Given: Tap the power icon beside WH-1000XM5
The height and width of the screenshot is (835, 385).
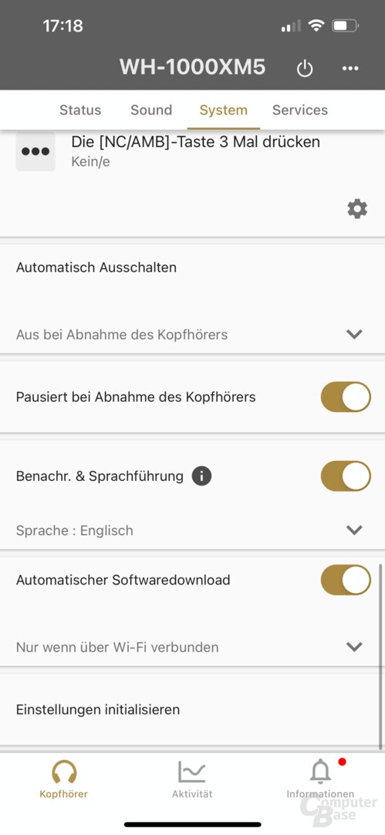Looking at the screenshot, I should click(305, 69).
